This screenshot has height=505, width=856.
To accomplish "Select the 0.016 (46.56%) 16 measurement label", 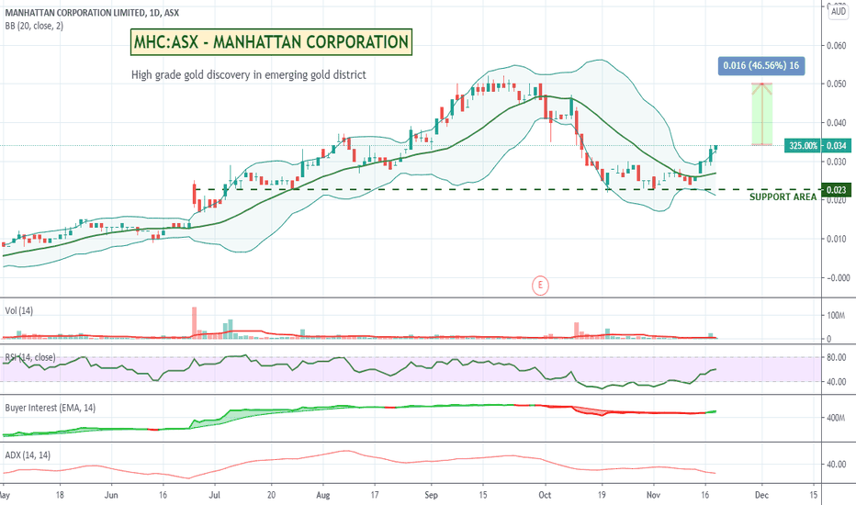I will (x=761, y=65).
